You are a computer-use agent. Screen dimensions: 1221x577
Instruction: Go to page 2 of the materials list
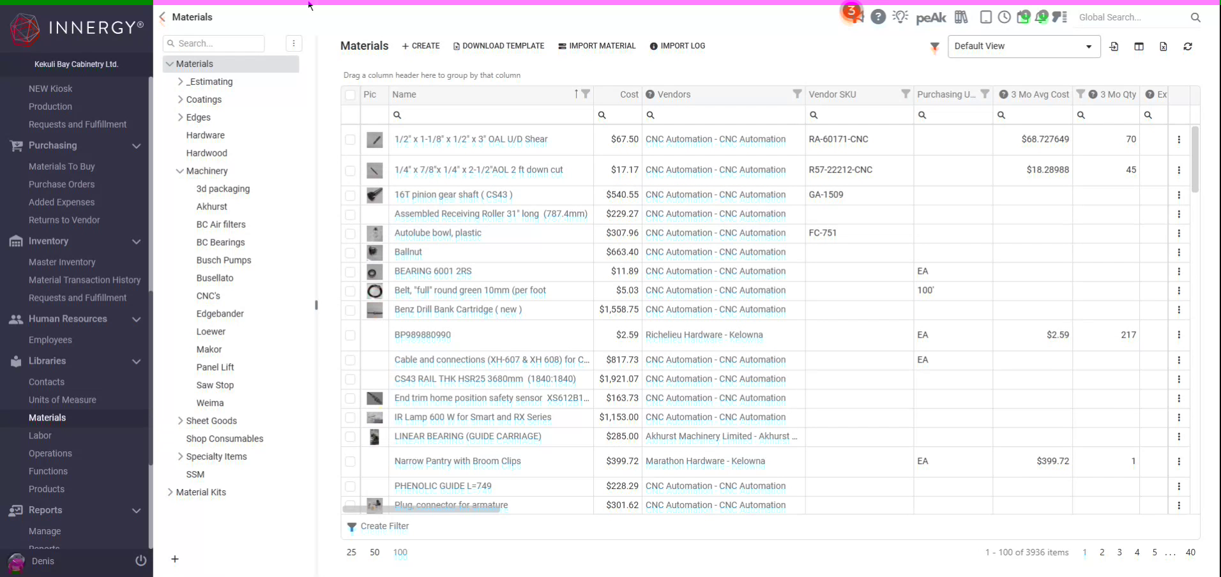tap(1102, 553)
